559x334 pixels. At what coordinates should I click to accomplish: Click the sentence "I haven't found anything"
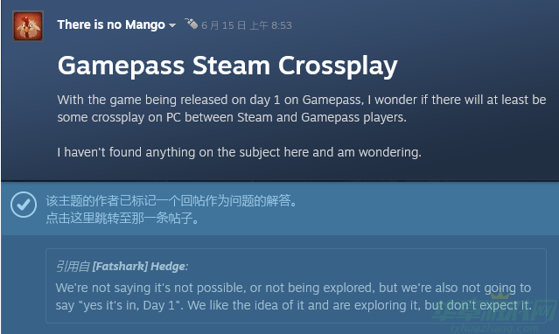(x=239, y=152)
